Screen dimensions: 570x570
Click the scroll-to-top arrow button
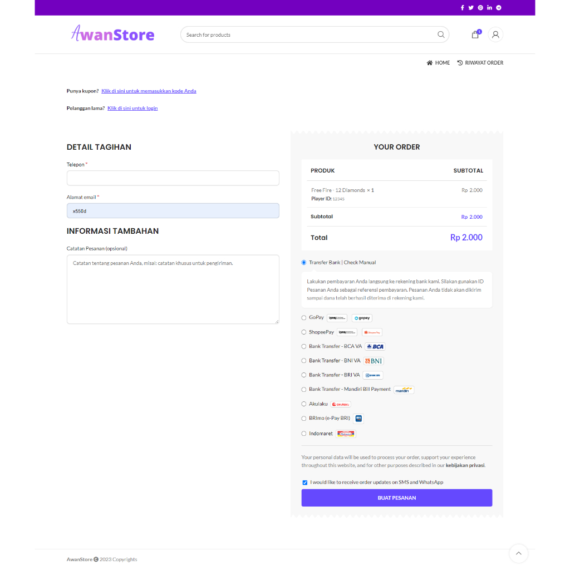(x=518, y=553)
